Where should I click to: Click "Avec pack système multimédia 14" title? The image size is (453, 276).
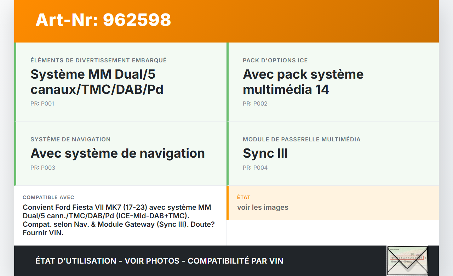[x=303, y=82]
